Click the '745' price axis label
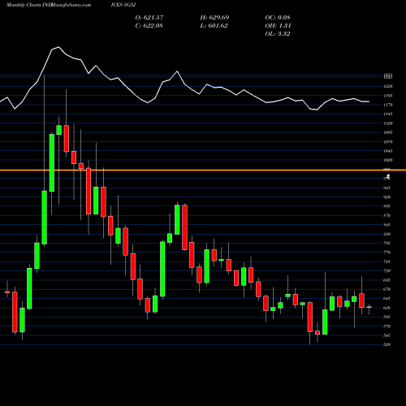The image size is (406, 406). coord(387,261)
